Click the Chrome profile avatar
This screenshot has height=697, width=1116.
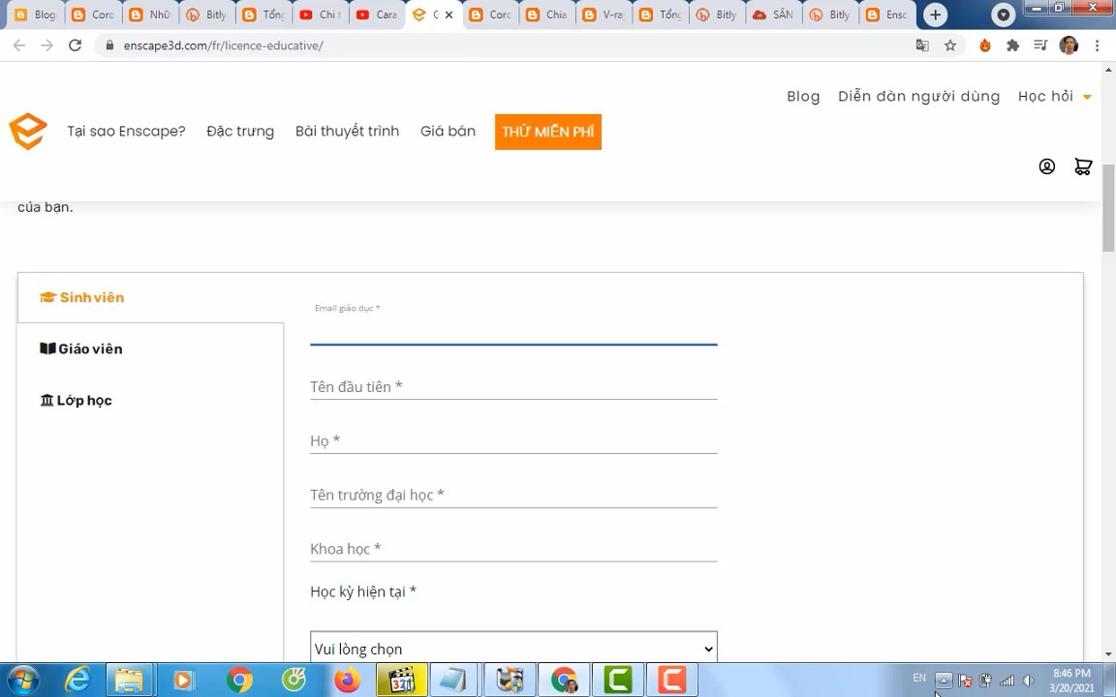[x=1069, y=45]
